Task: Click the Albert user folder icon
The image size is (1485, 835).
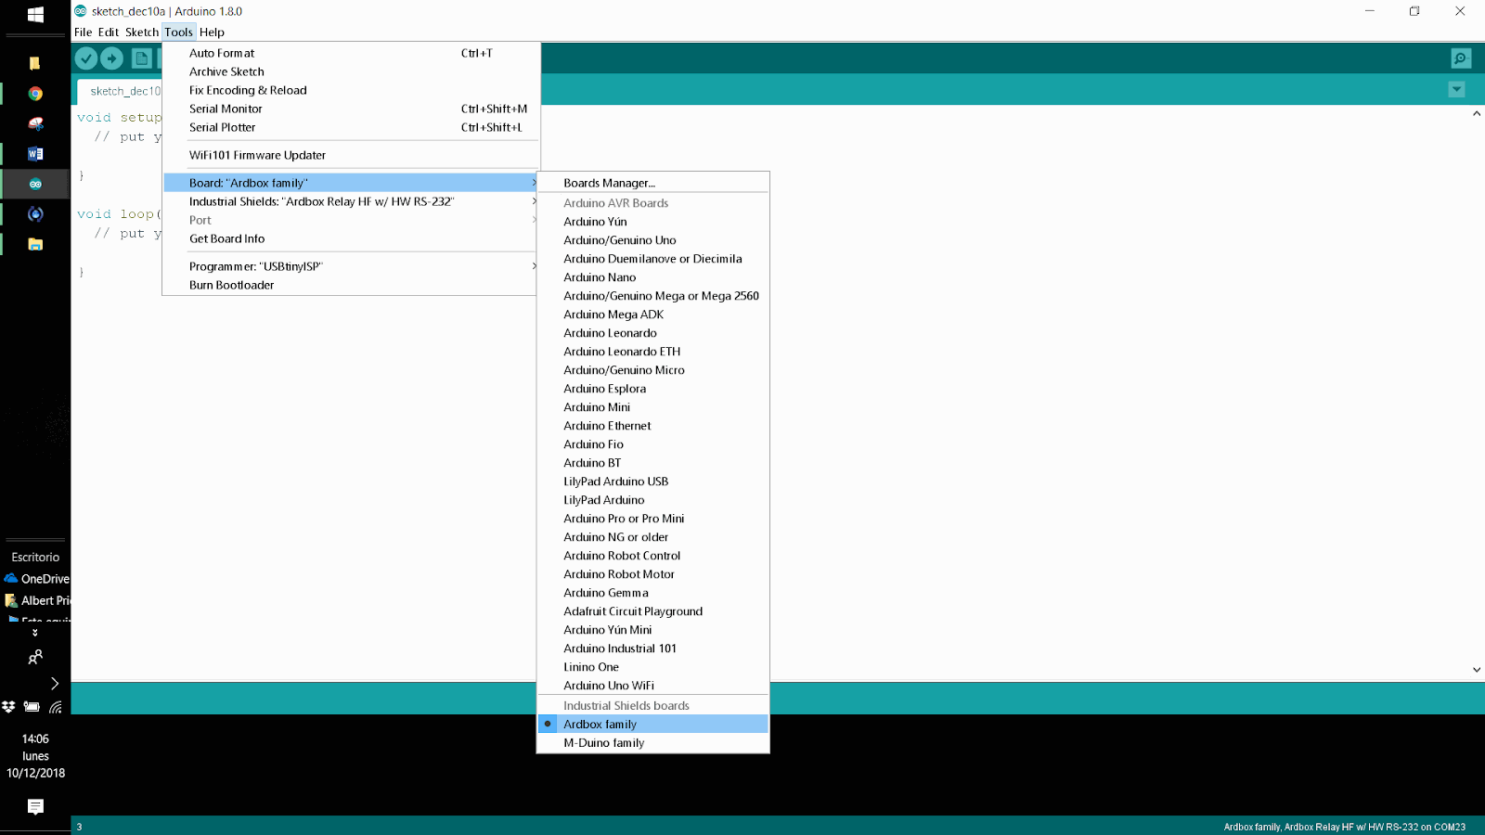Action: (11, 600)
